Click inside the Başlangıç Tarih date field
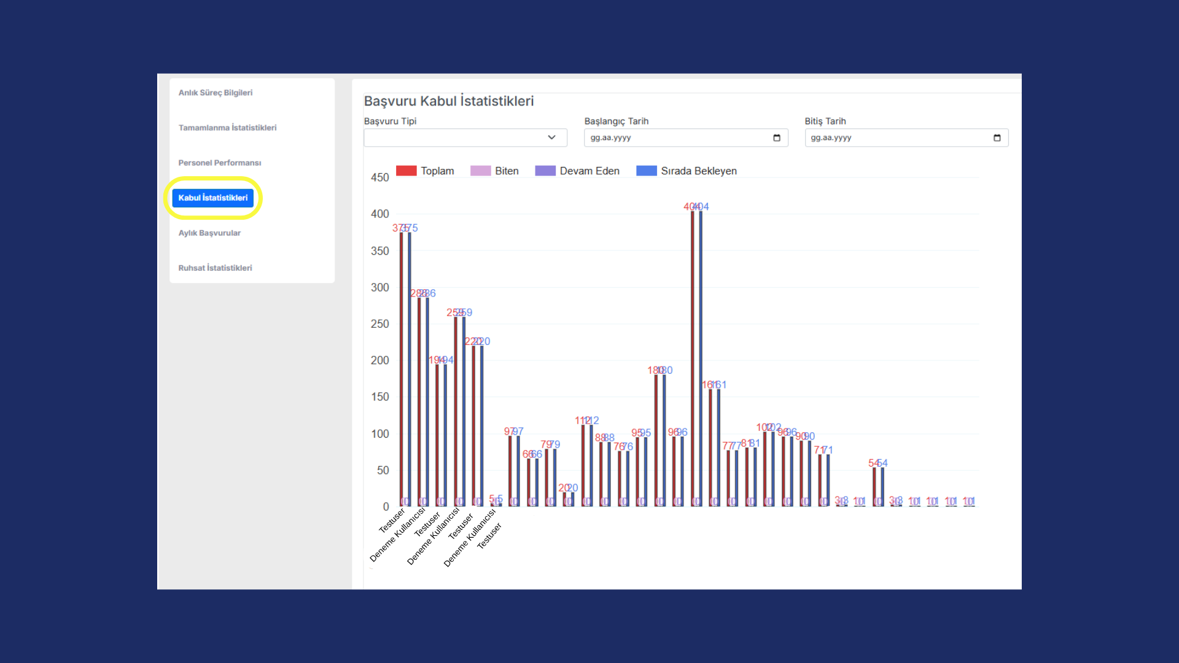 pos(686,138)
